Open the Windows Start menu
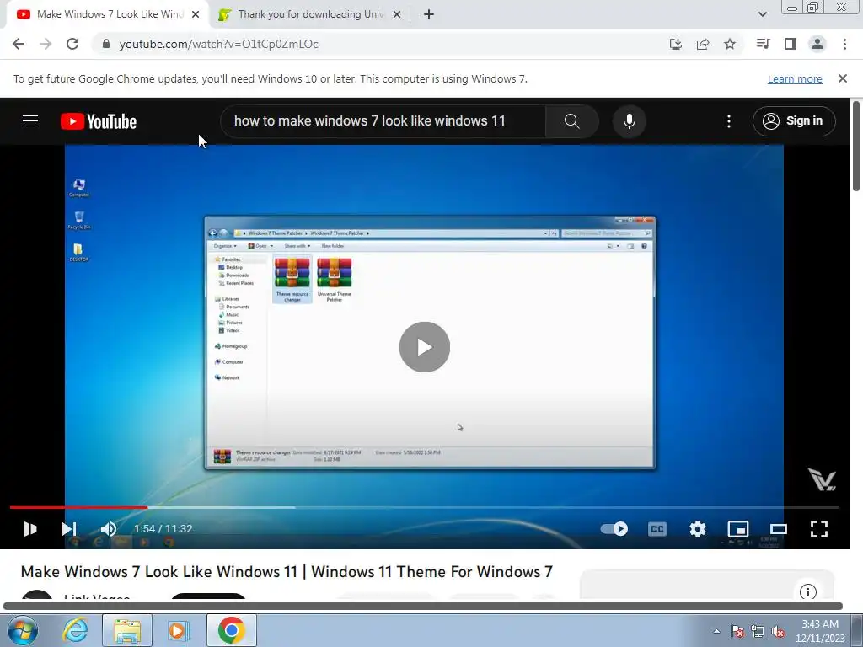Image resolution: width=863 pixels, height=647 pixels. pos(23,630)
